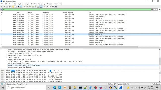Add a display filter button with plus
Screen dimensions: 161x90
(x=159, y=10)
